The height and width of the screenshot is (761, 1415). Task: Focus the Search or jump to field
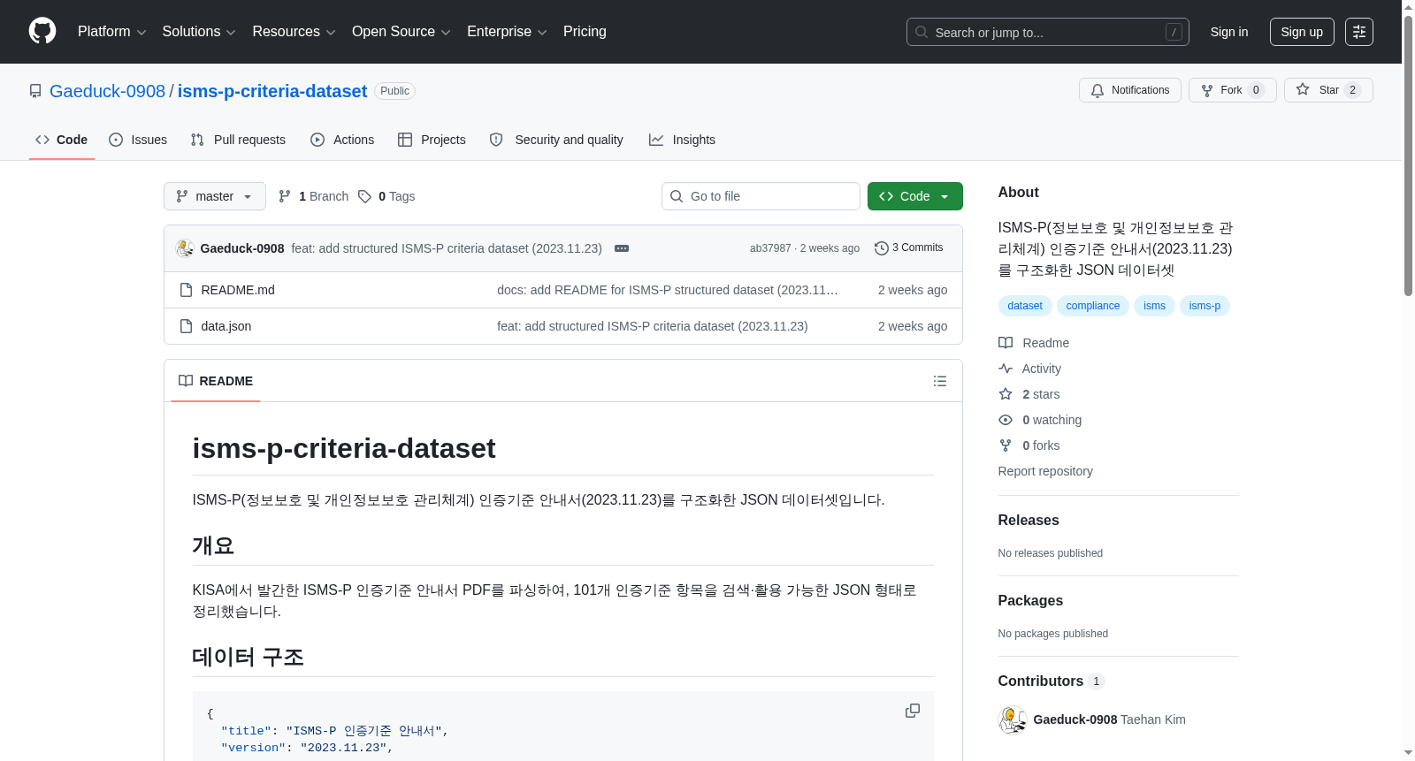1047,32
